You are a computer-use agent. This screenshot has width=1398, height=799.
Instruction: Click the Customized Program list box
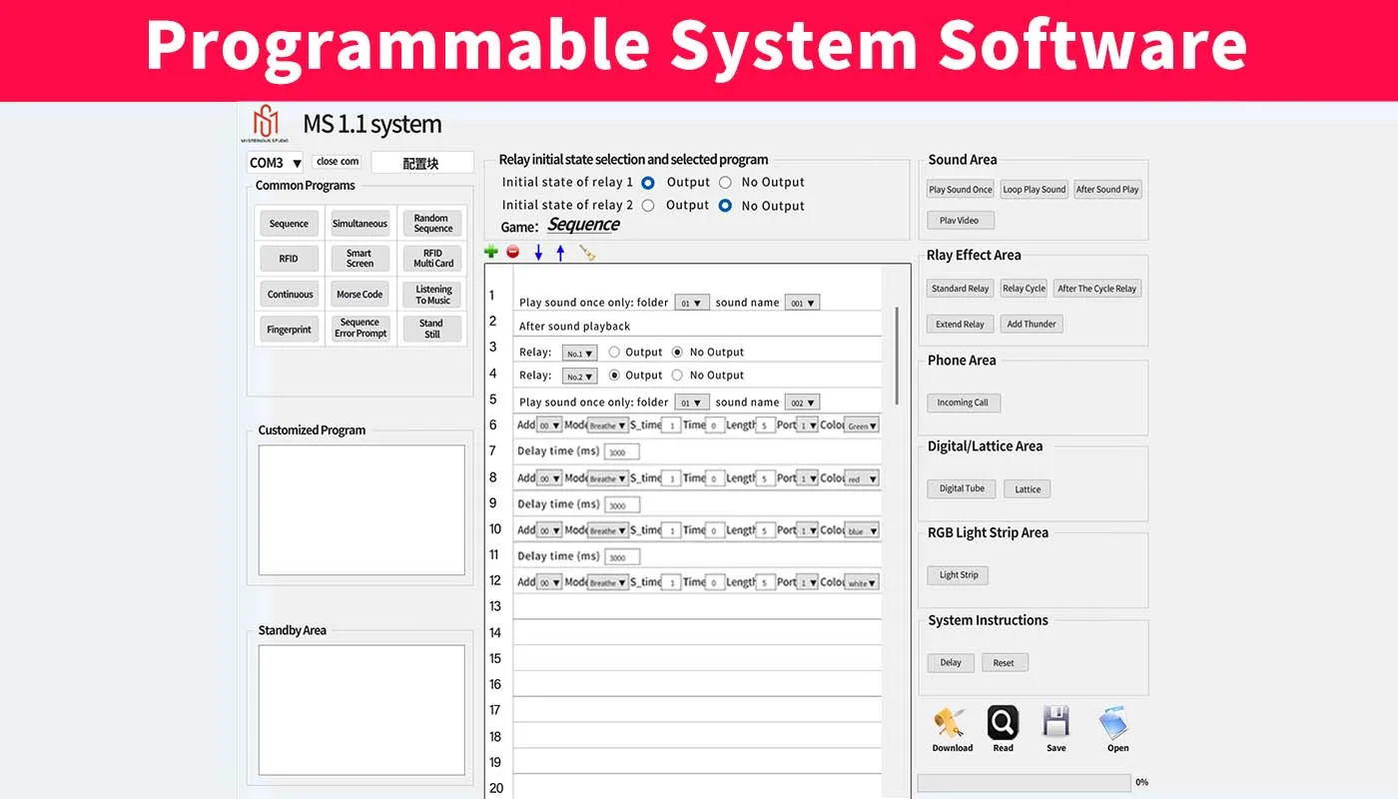pyautogui.click(x=361, y=509)
